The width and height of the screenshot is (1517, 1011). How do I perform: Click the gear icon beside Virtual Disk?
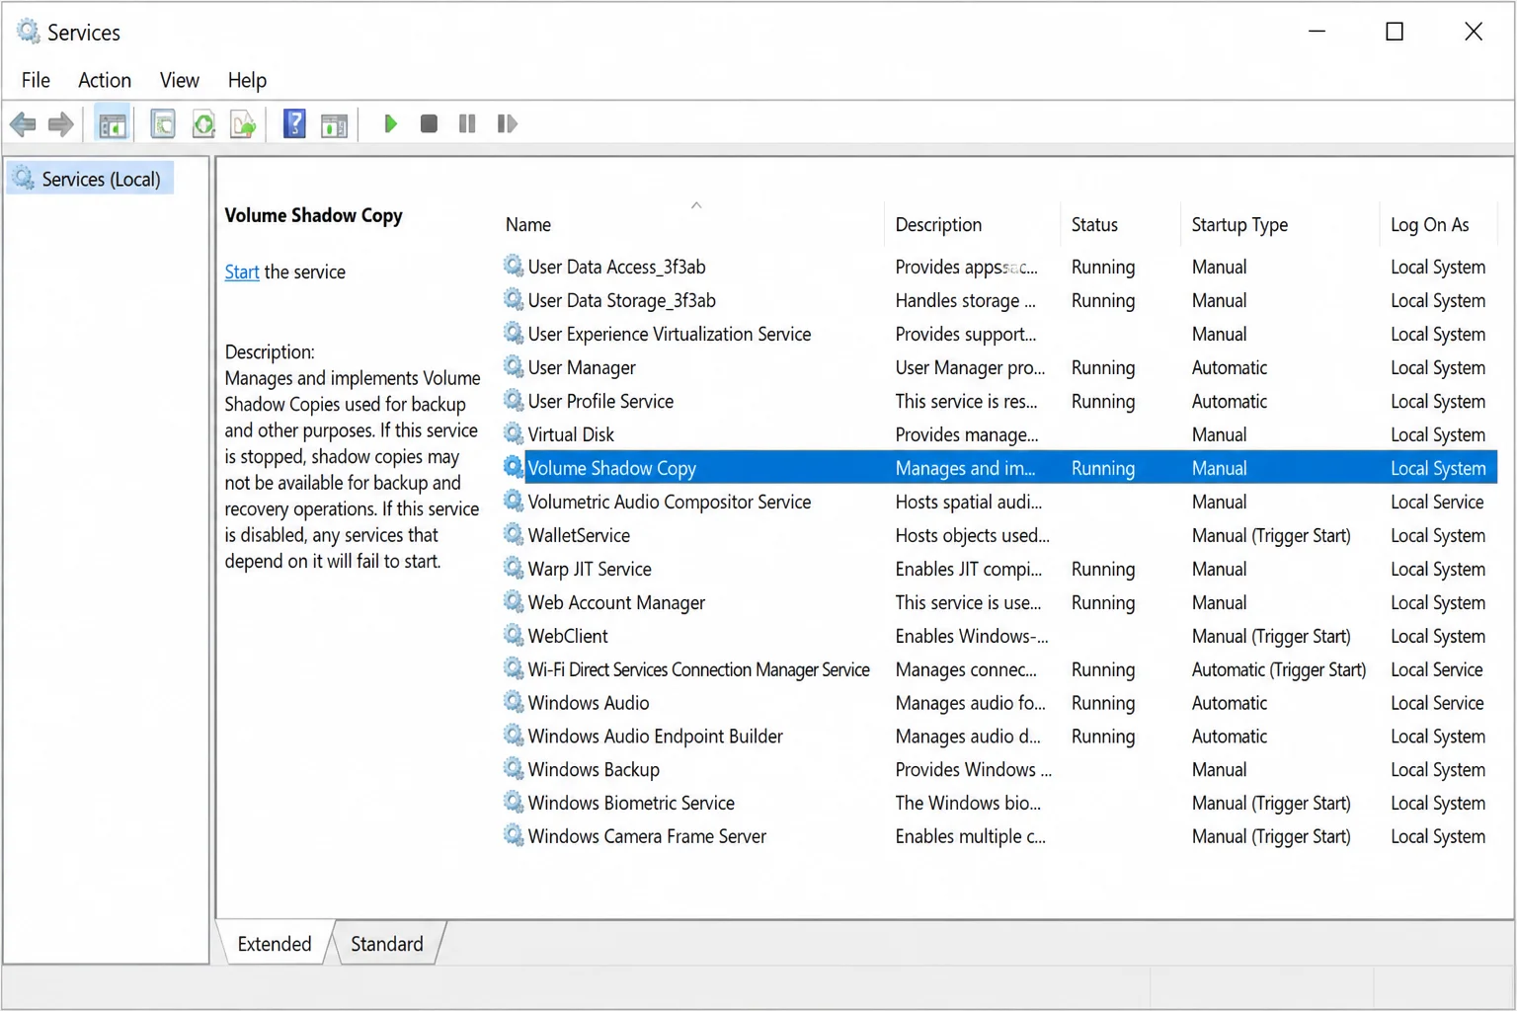[514, 434]
